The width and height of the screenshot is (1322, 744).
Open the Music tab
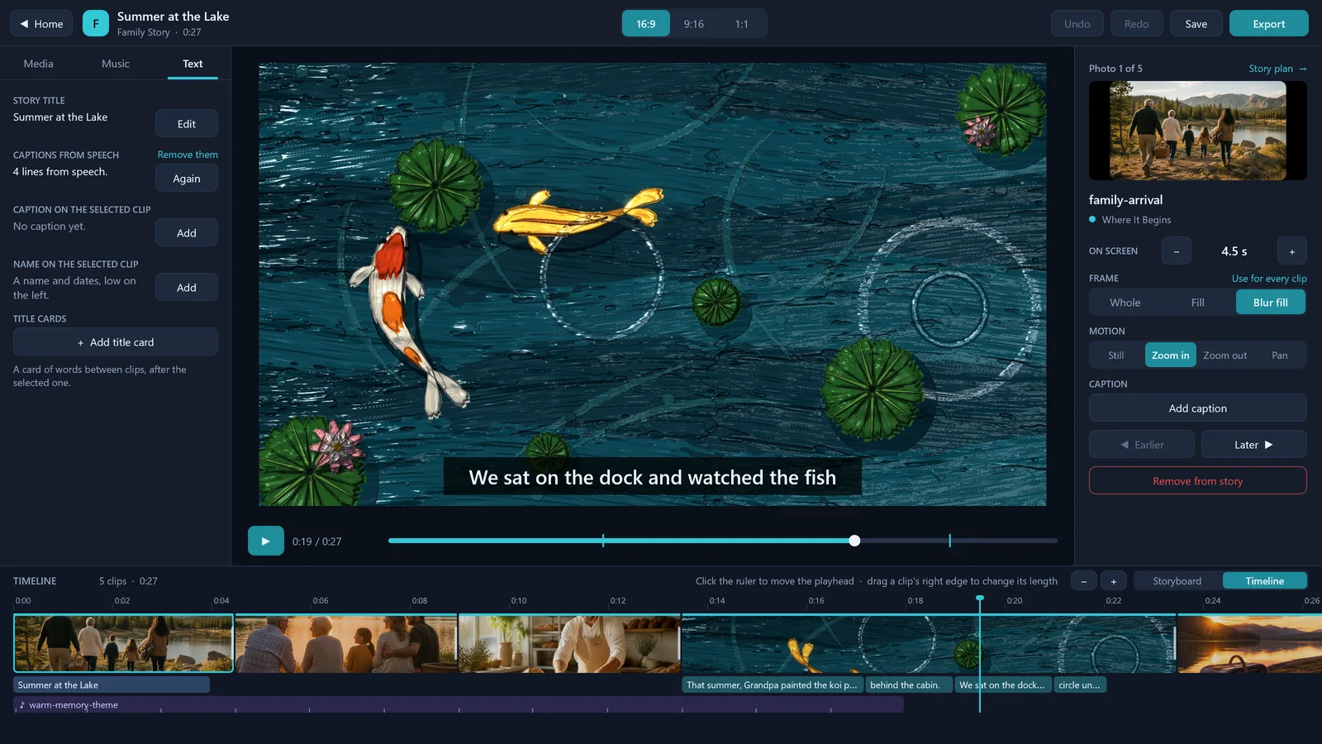pos(115,64)
